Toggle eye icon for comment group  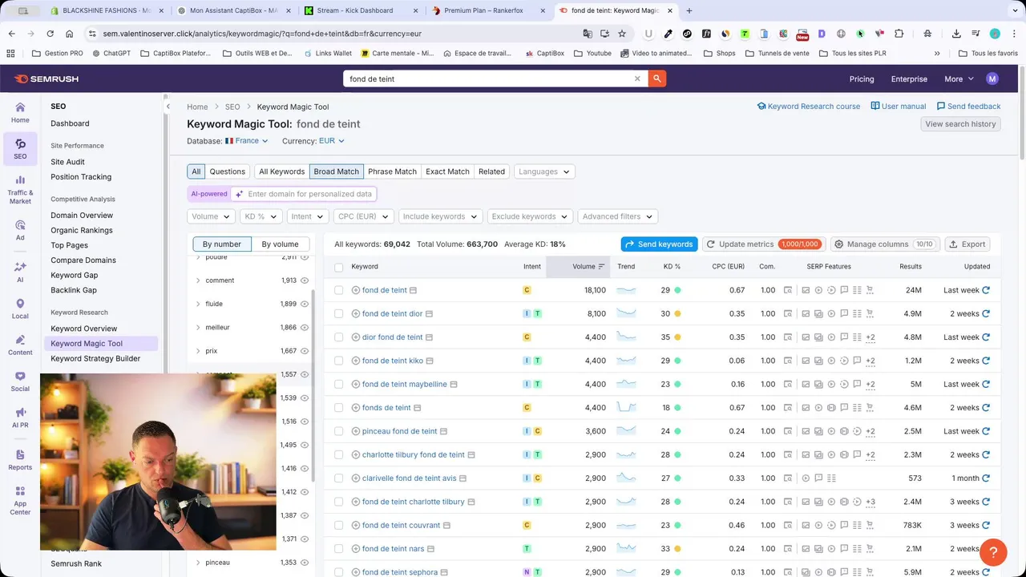(x=305, y=280)
